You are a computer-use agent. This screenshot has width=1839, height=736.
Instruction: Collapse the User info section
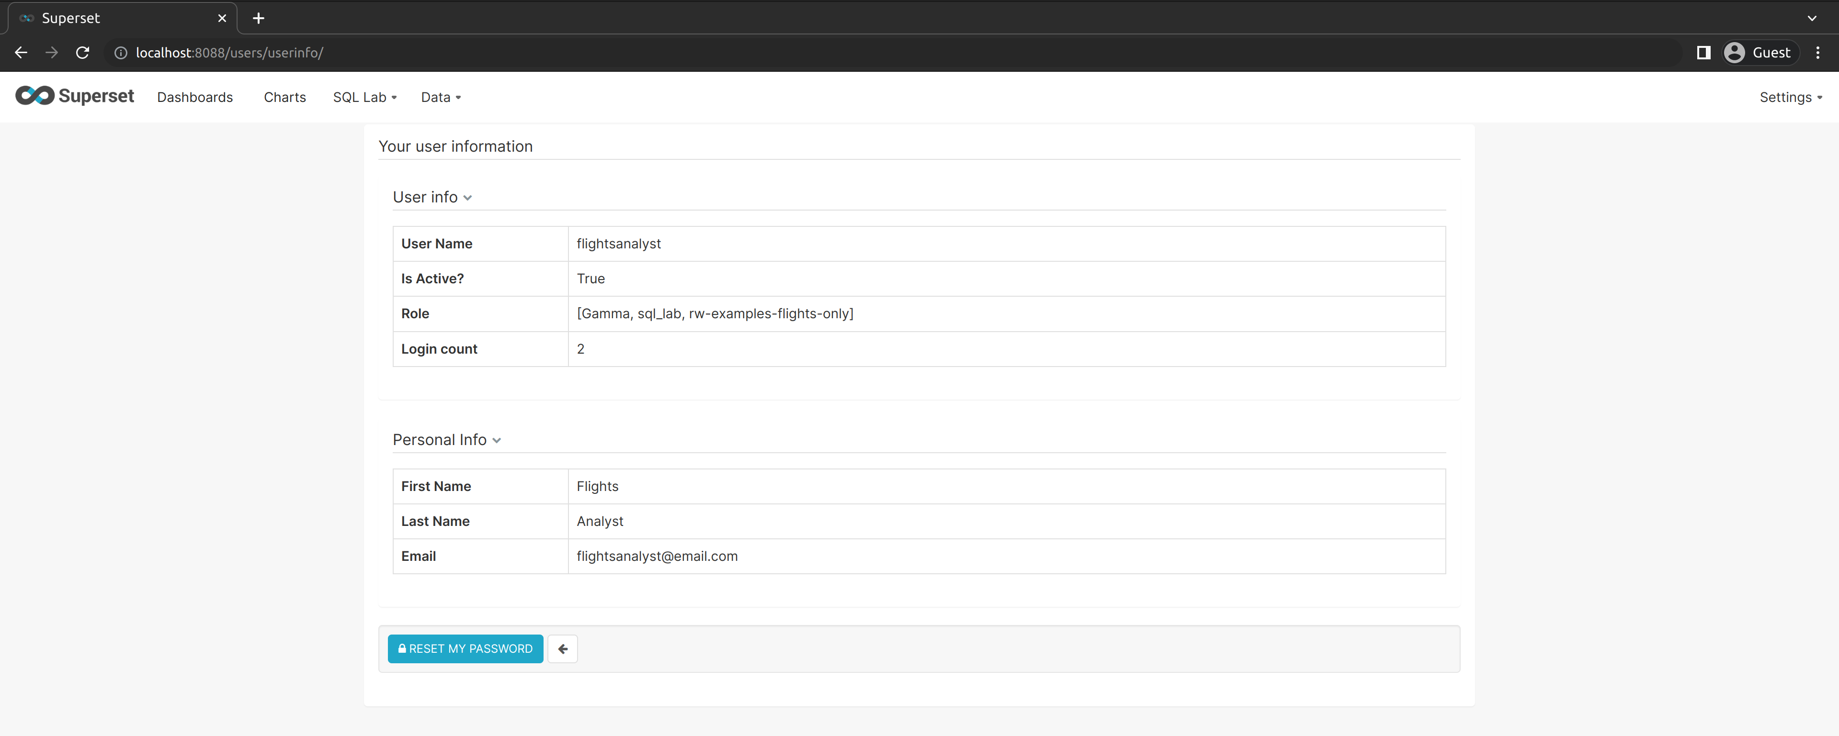[468, 198]
